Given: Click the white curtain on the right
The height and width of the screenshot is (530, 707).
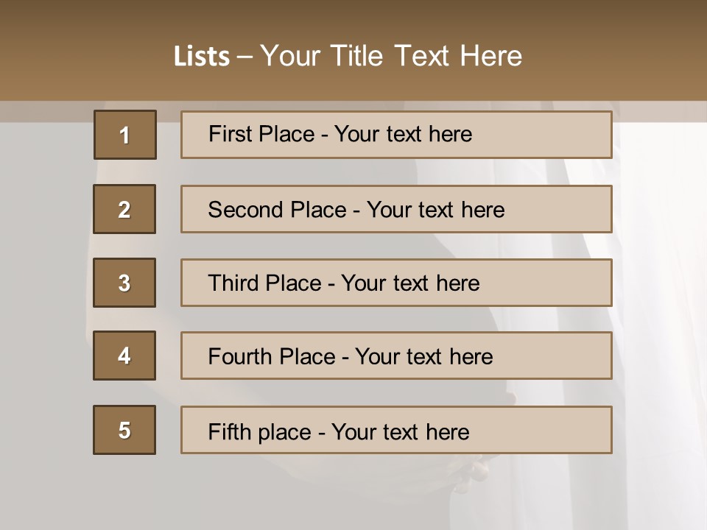Looking at the screenshot, I should point(655,294).
